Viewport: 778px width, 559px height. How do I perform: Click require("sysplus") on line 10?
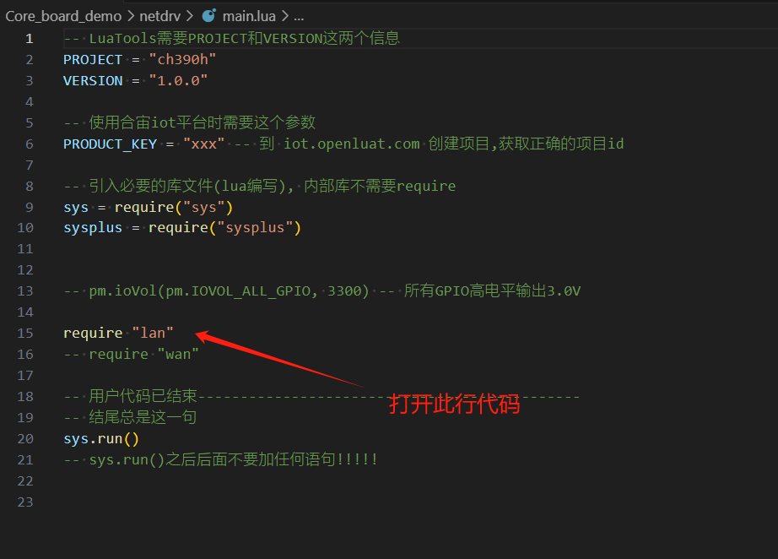tap(224, 228)
